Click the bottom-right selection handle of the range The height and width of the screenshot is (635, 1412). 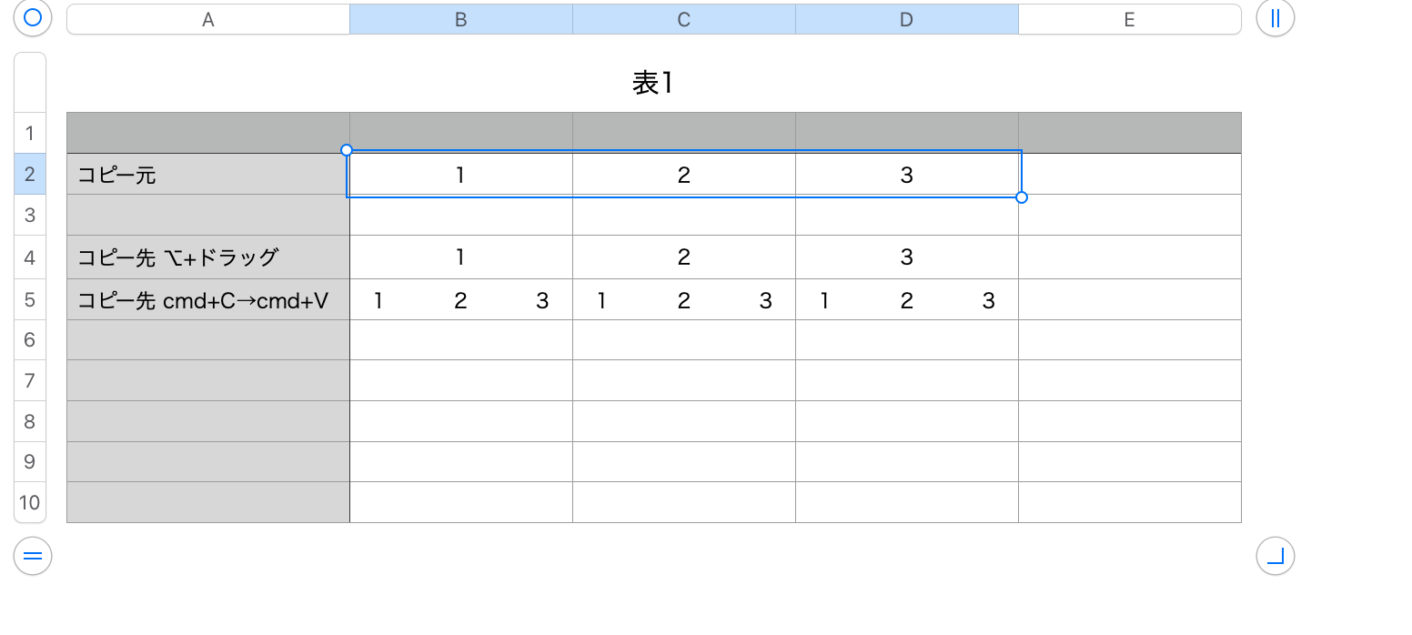click(x=1022, y=197)
